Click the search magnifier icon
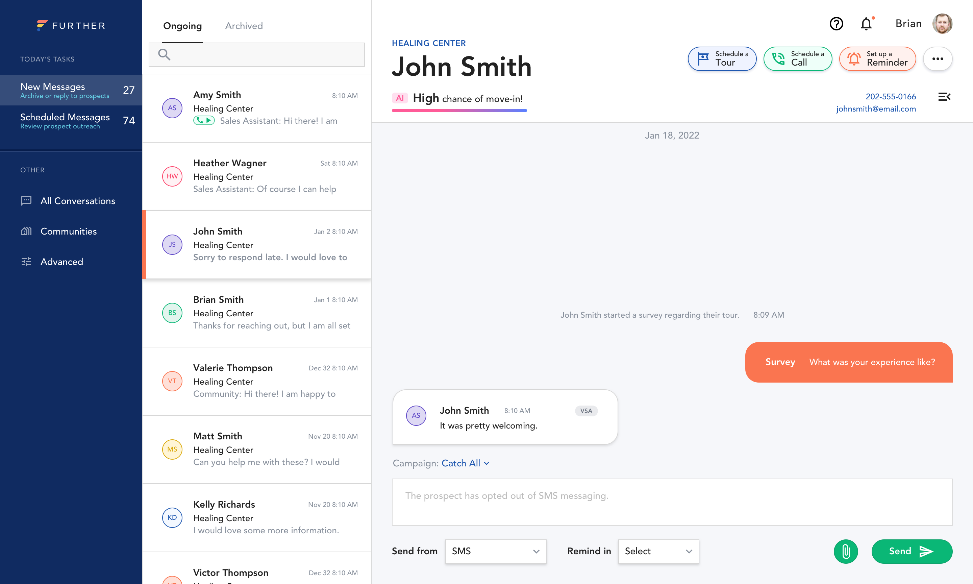 point(164,54)
